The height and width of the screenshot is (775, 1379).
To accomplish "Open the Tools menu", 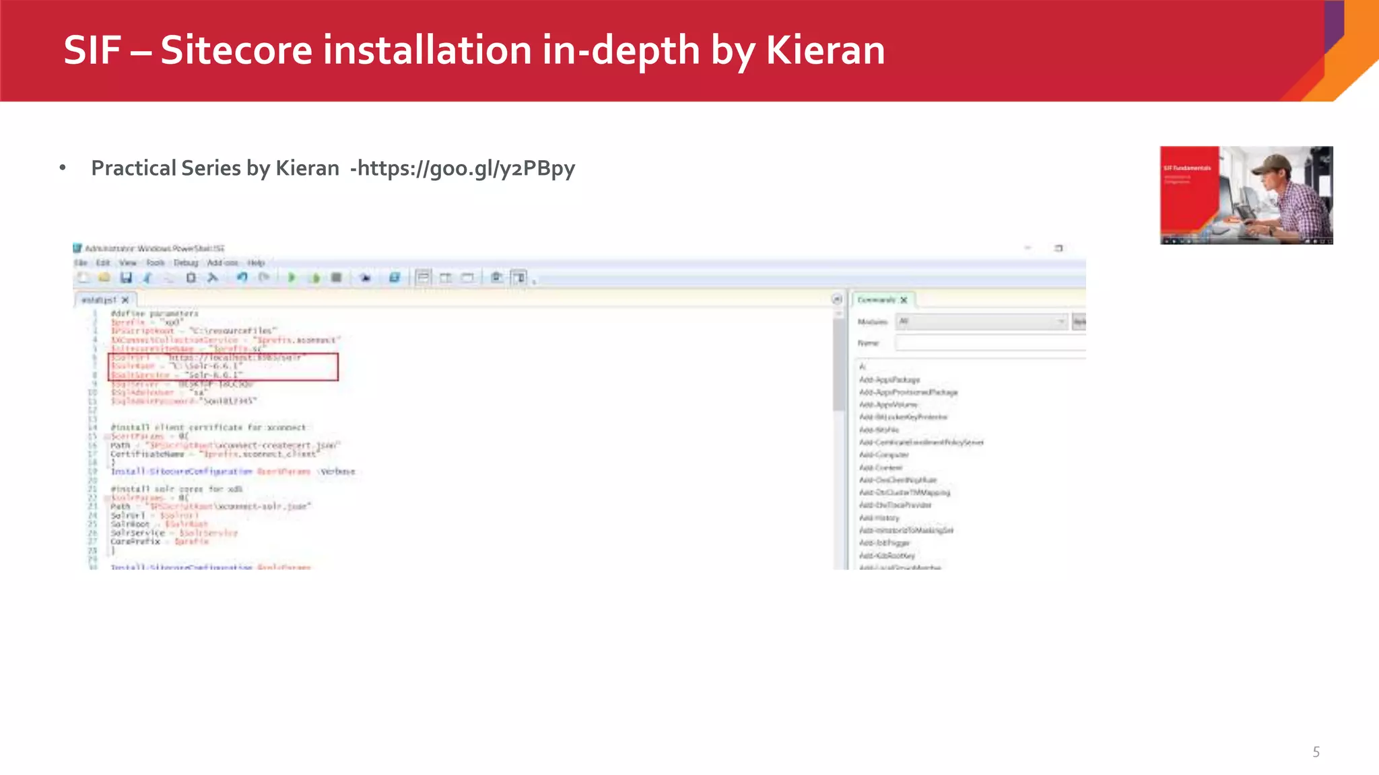I will pos(156,263).
